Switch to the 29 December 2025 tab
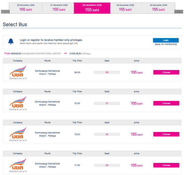 125,8
